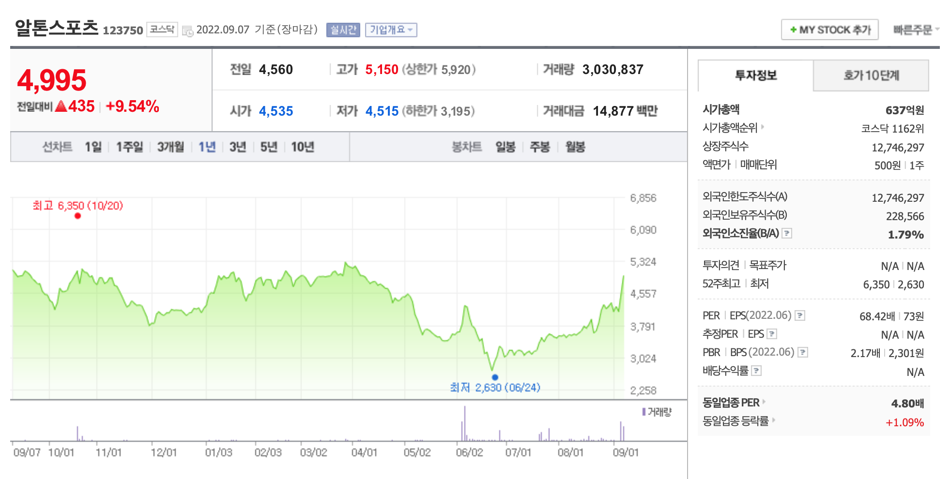Click the 실시간 badge button
The height and width of the screenshot is (479, 950).
coord(343,30)
